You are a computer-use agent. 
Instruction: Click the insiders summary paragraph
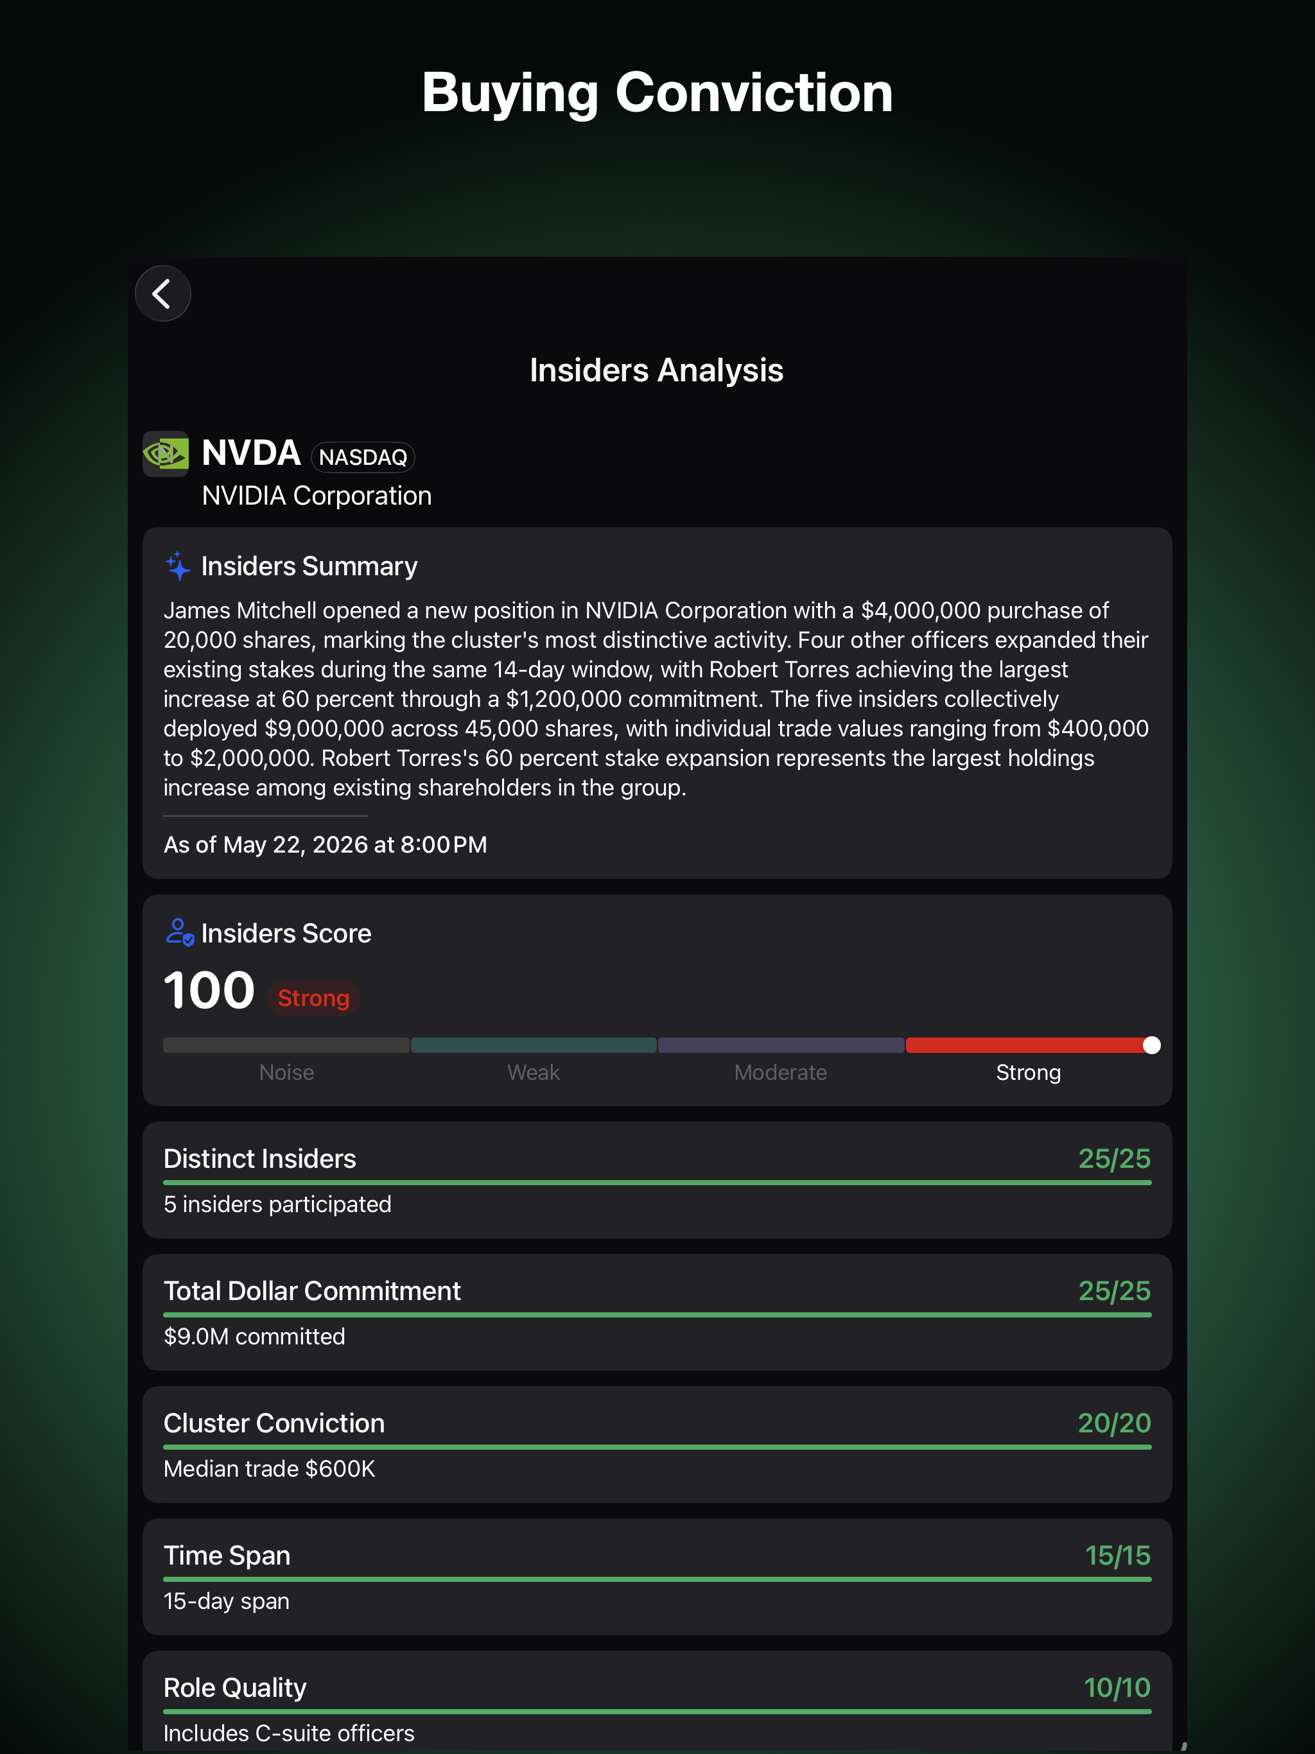click(656, 699)
